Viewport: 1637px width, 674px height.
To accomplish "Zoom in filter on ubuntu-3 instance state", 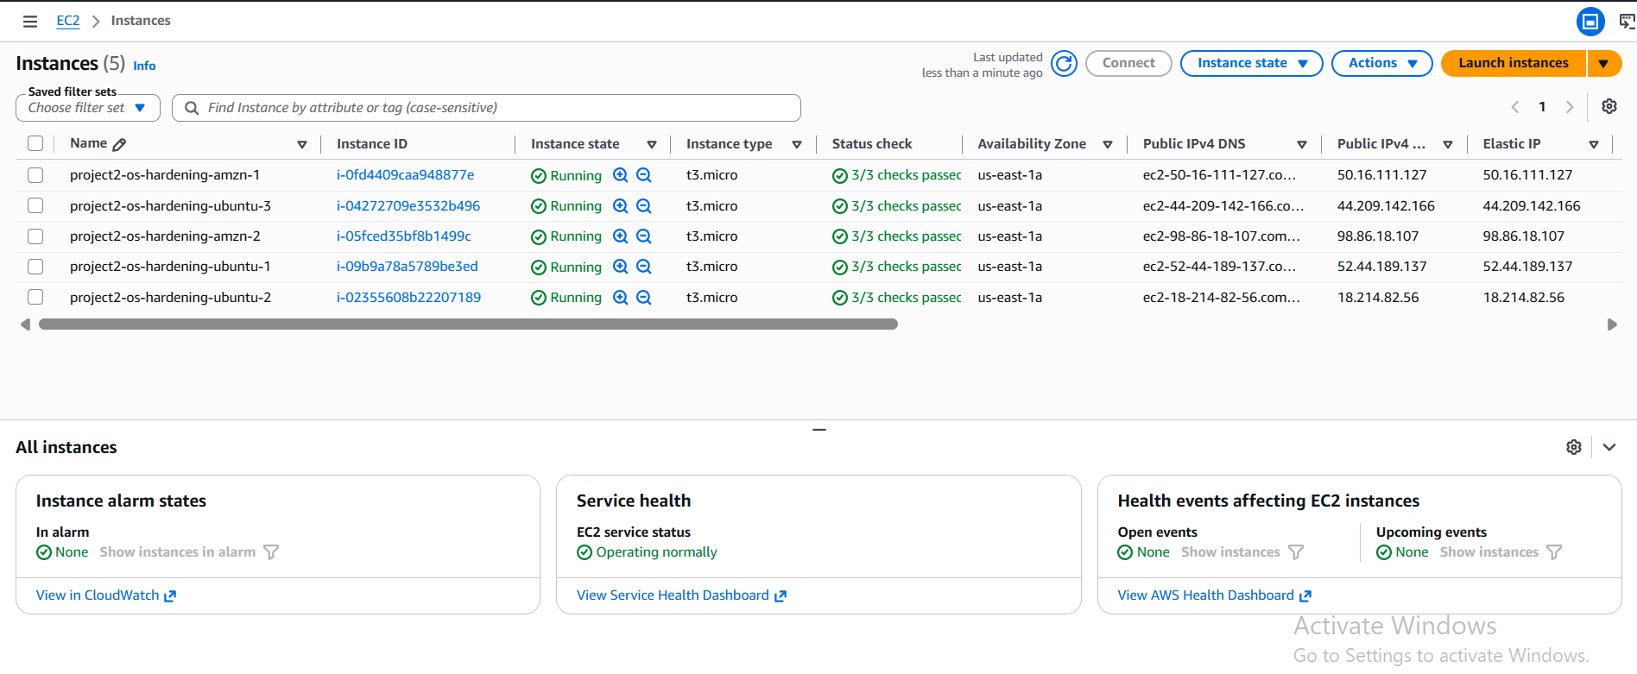I will [x=620, y=206].
